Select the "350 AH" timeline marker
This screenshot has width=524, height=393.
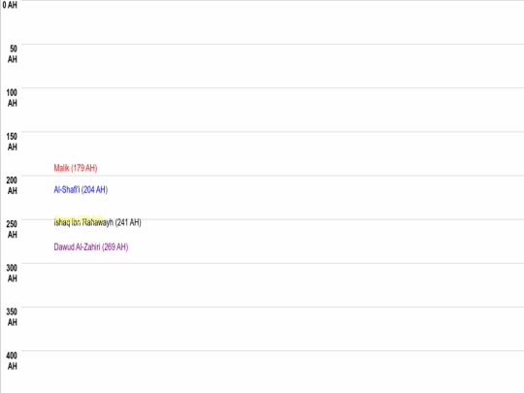point(12,316)
